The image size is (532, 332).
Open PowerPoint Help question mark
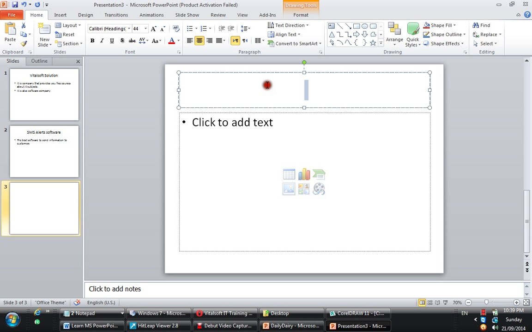click(527, 15)
